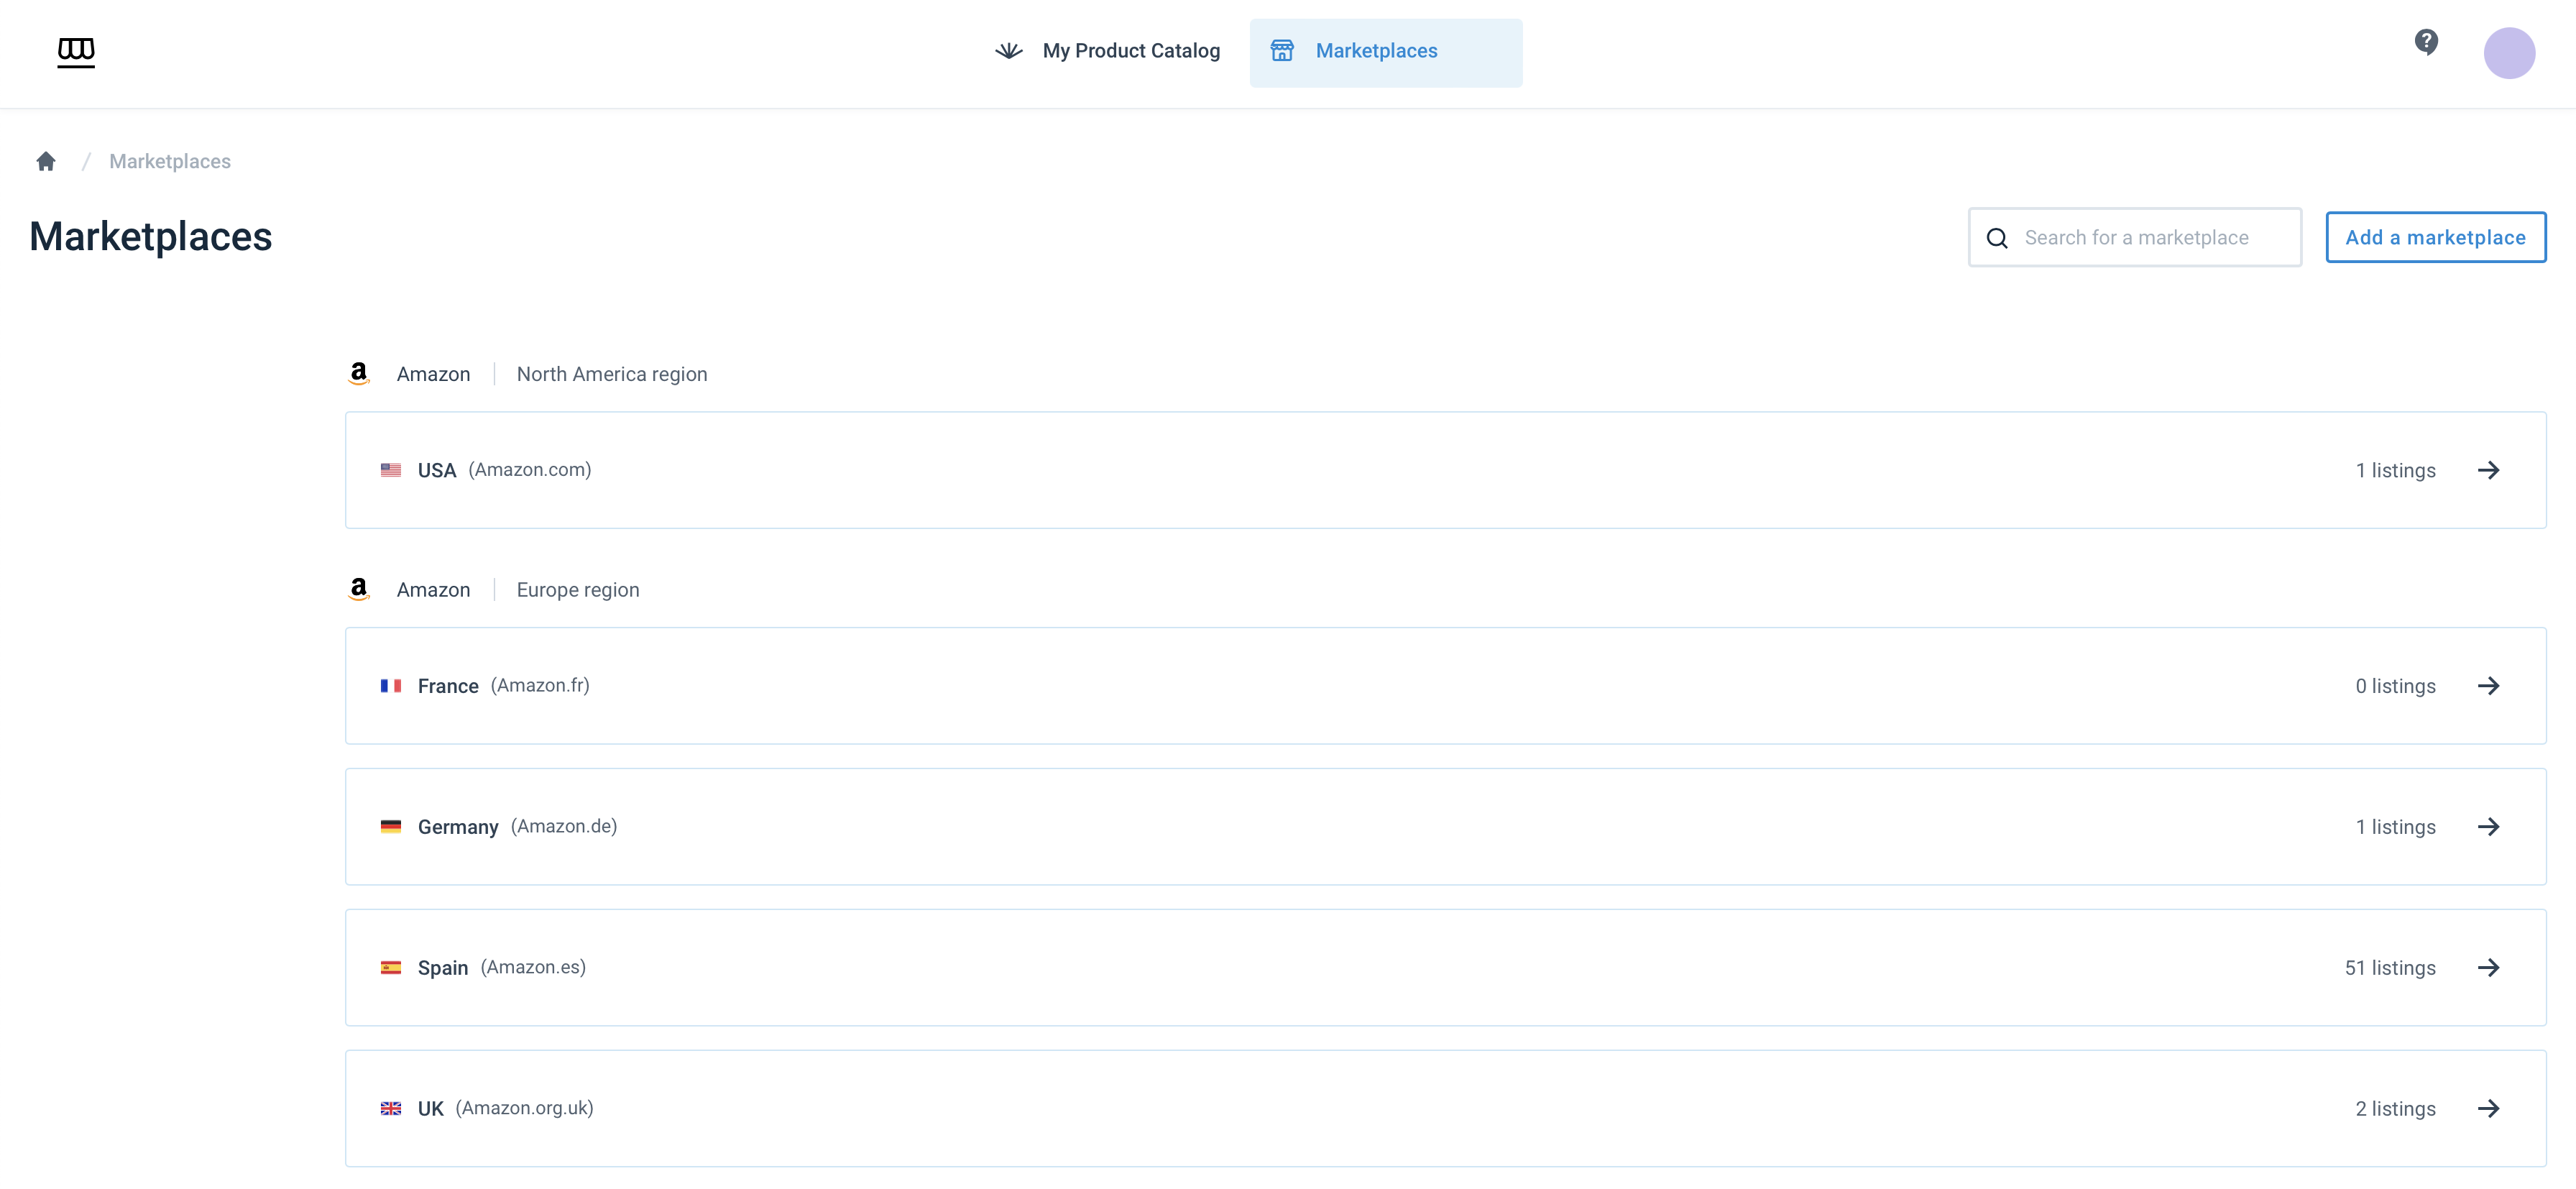2576x1189 pixels.
Task: Select the Marketplaces navigation tab
Action: (x=1386, y=53)
